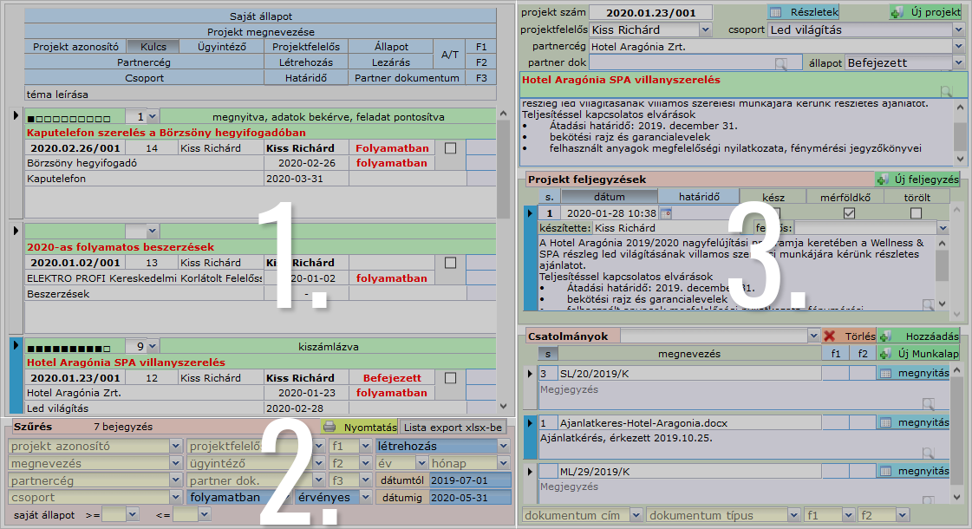Select the Kulcs column header tab

tap(153, 46)
